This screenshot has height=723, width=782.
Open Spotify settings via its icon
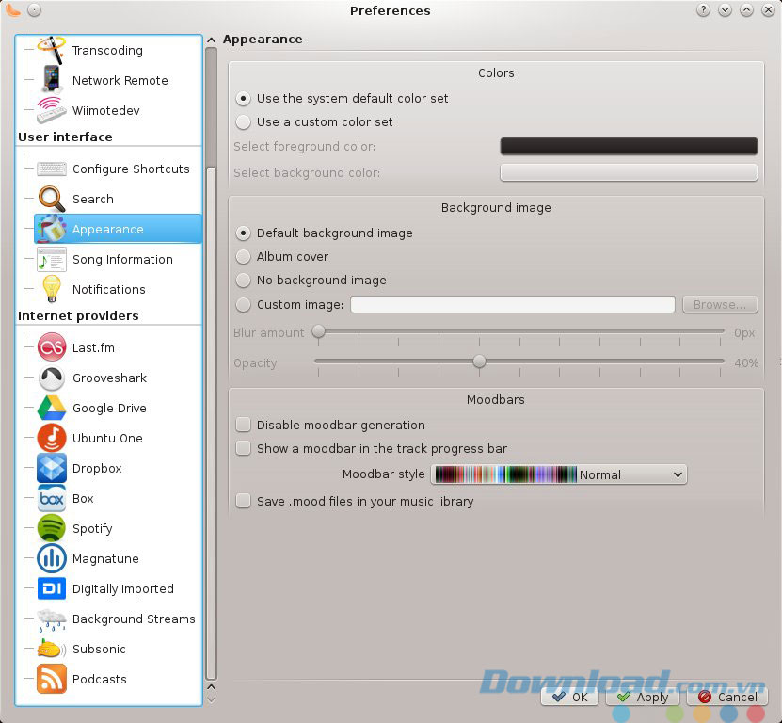(x=52, y=528)
